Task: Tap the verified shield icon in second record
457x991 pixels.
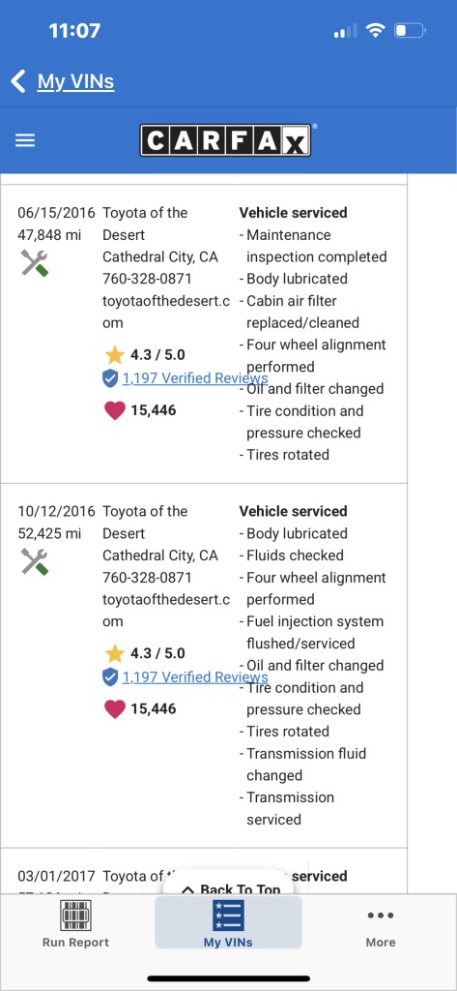Action: click(110, 676)
